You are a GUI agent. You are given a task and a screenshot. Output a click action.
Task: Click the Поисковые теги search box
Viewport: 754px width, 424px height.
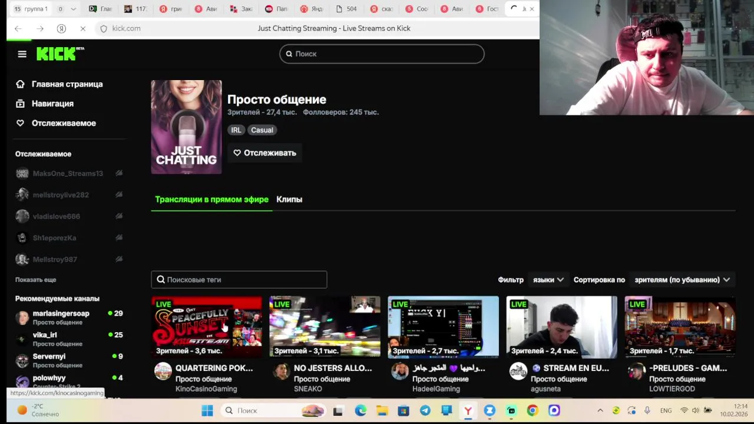239,280
